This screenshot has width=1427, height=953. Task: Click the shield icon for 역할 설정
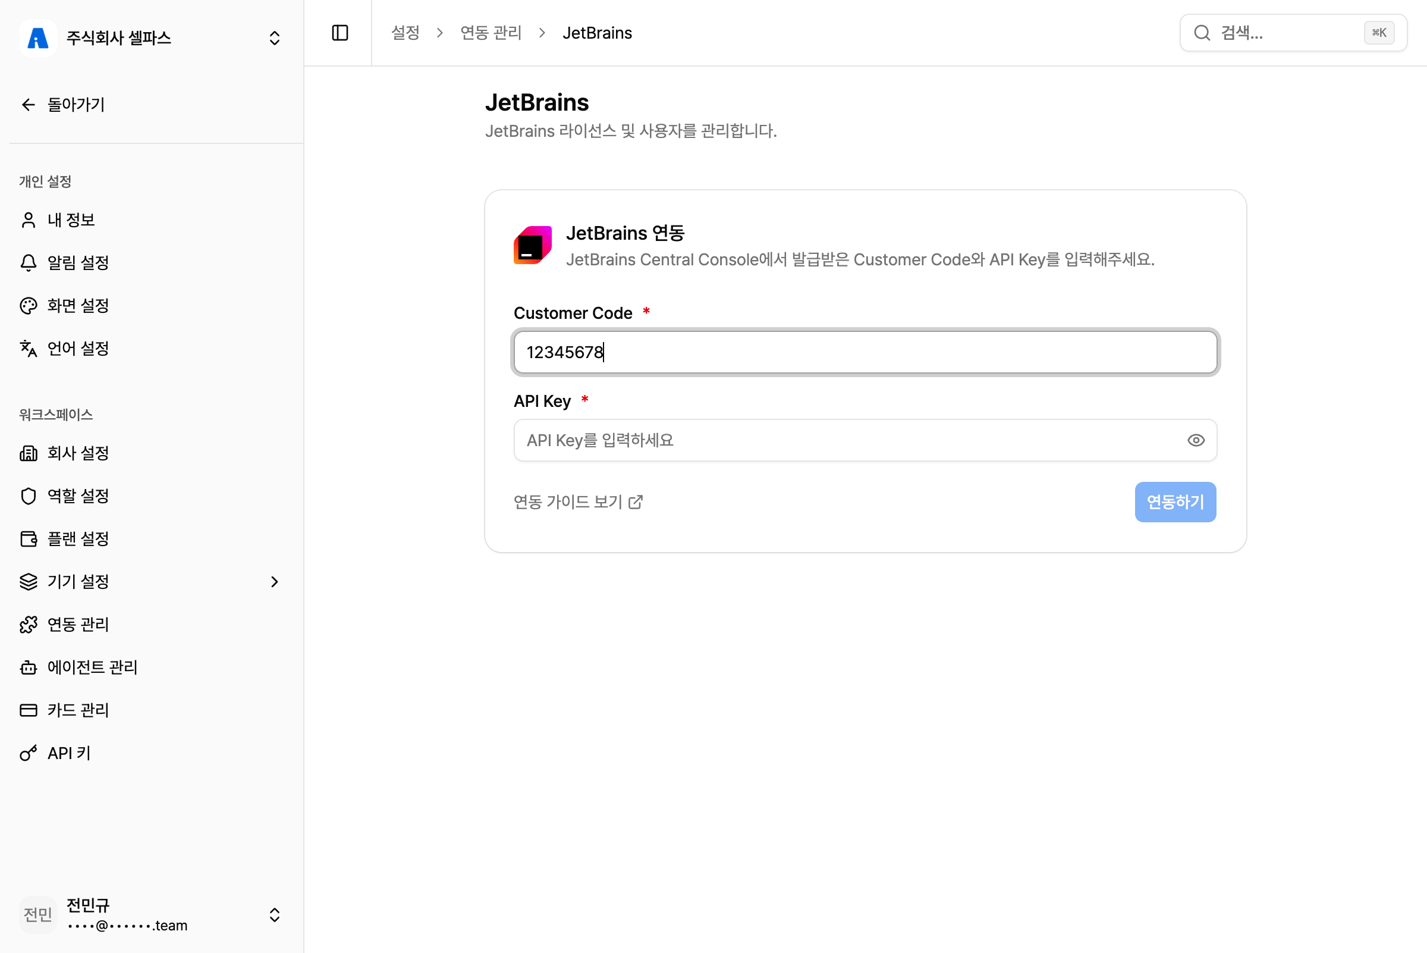(29, 496)
